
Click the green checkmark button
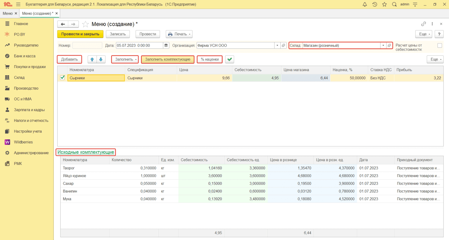[230, 59]
